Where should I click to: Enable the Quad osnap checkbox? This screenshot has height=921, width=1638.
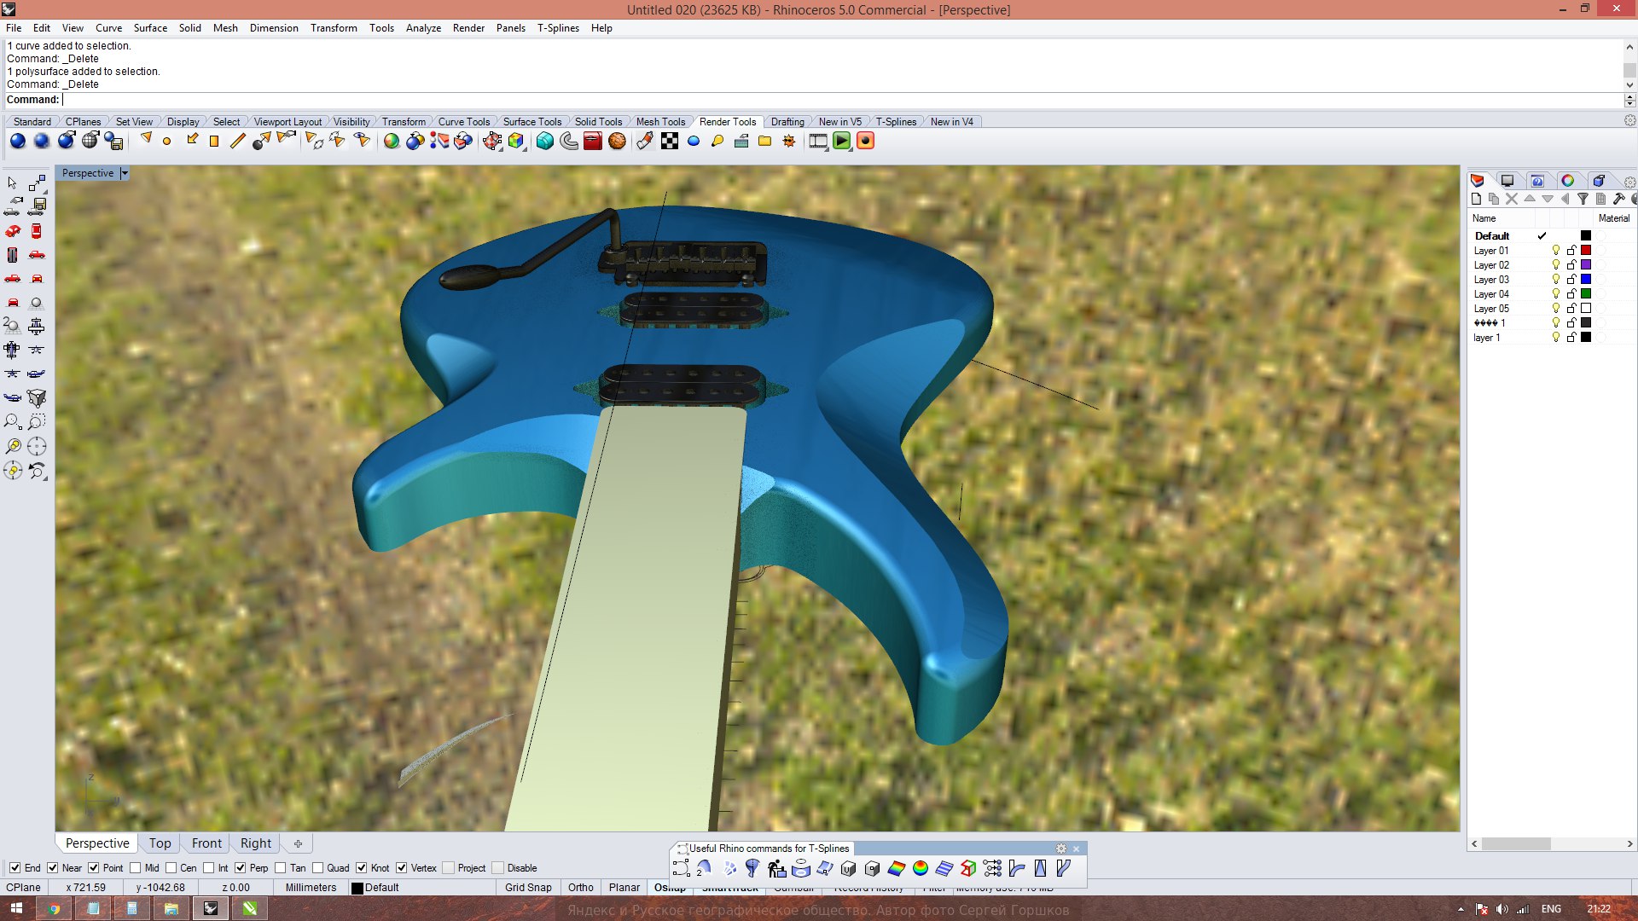[317, 868]
